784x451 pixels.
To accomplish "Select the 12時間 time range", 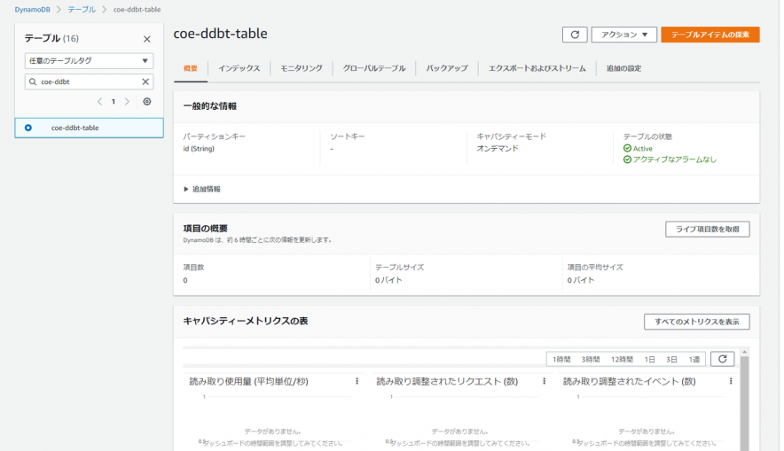I will tap(621, 359).
